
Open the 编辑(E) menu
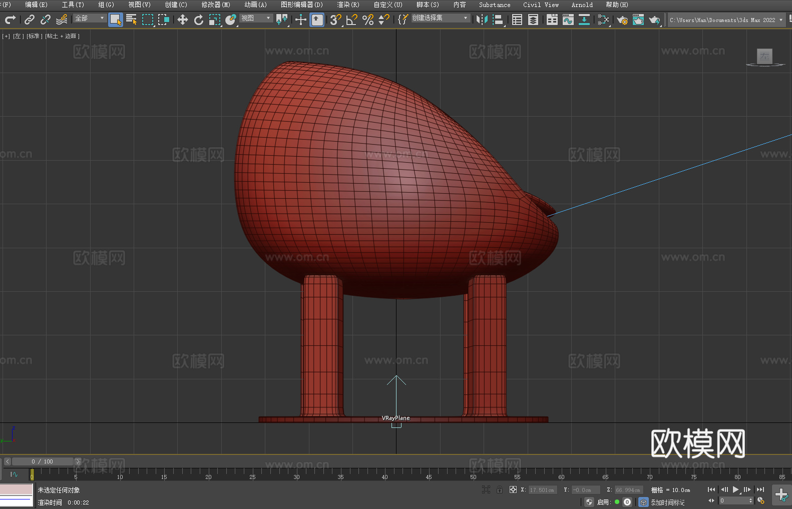coord(36,5)
